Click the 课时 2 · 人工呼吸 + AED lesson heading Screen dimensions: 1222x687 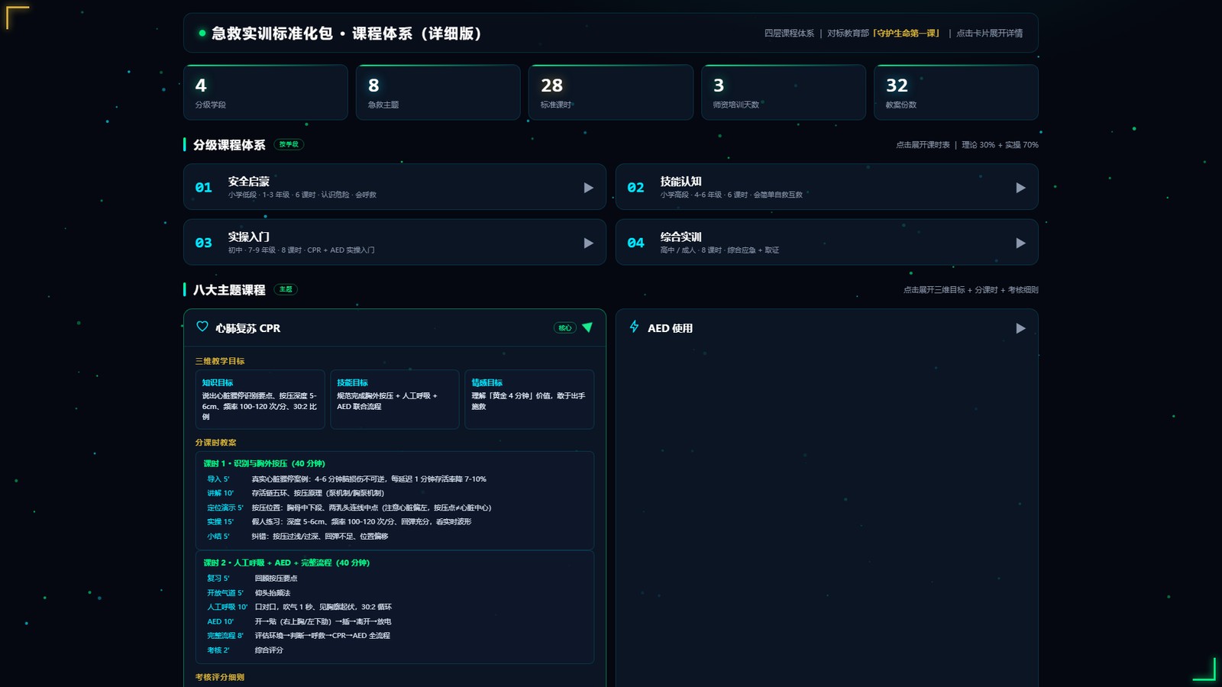pos(286,563)
